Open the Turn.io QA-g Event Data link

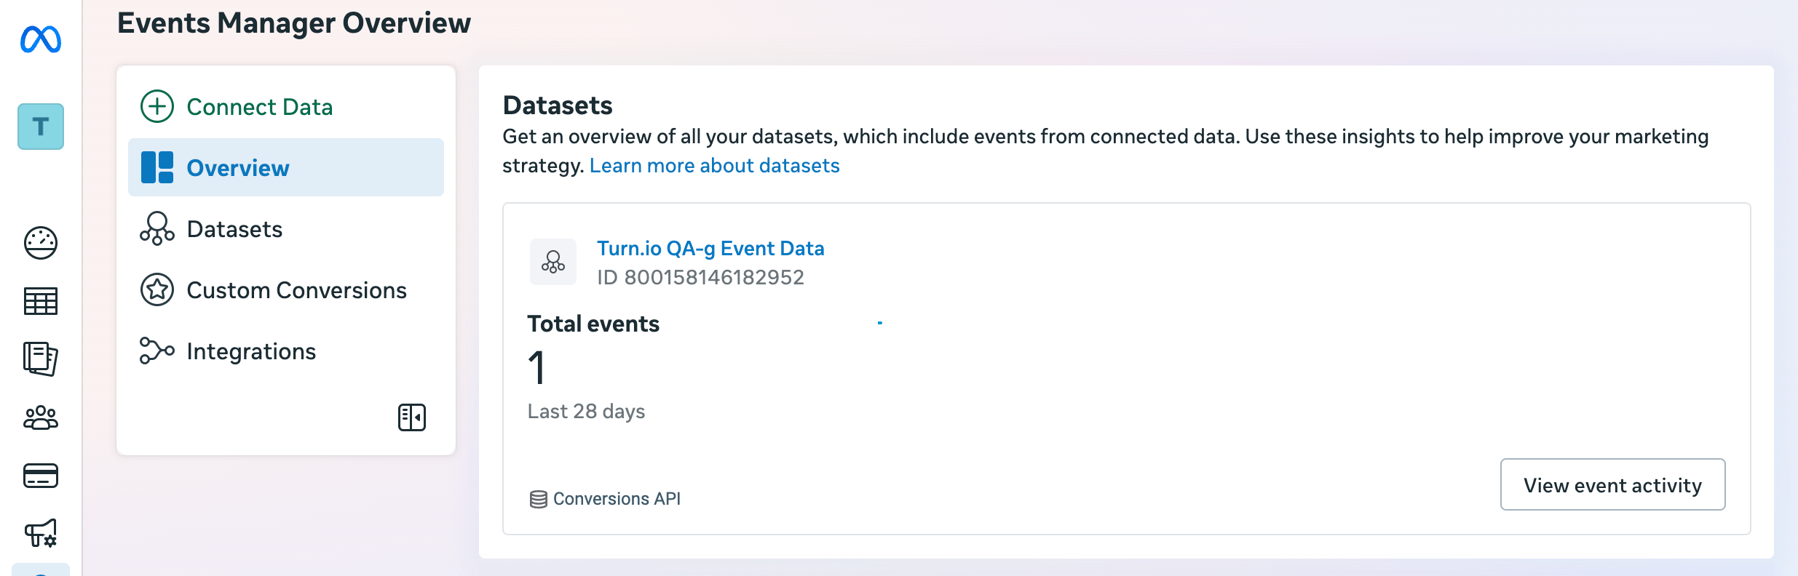[710, 249]
